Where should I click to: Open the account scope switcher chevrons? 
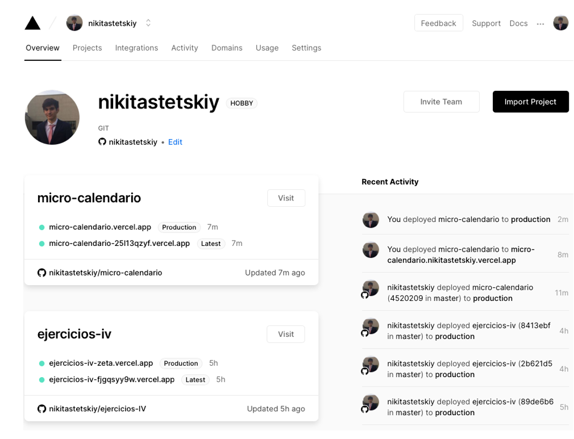click(148, 23)
